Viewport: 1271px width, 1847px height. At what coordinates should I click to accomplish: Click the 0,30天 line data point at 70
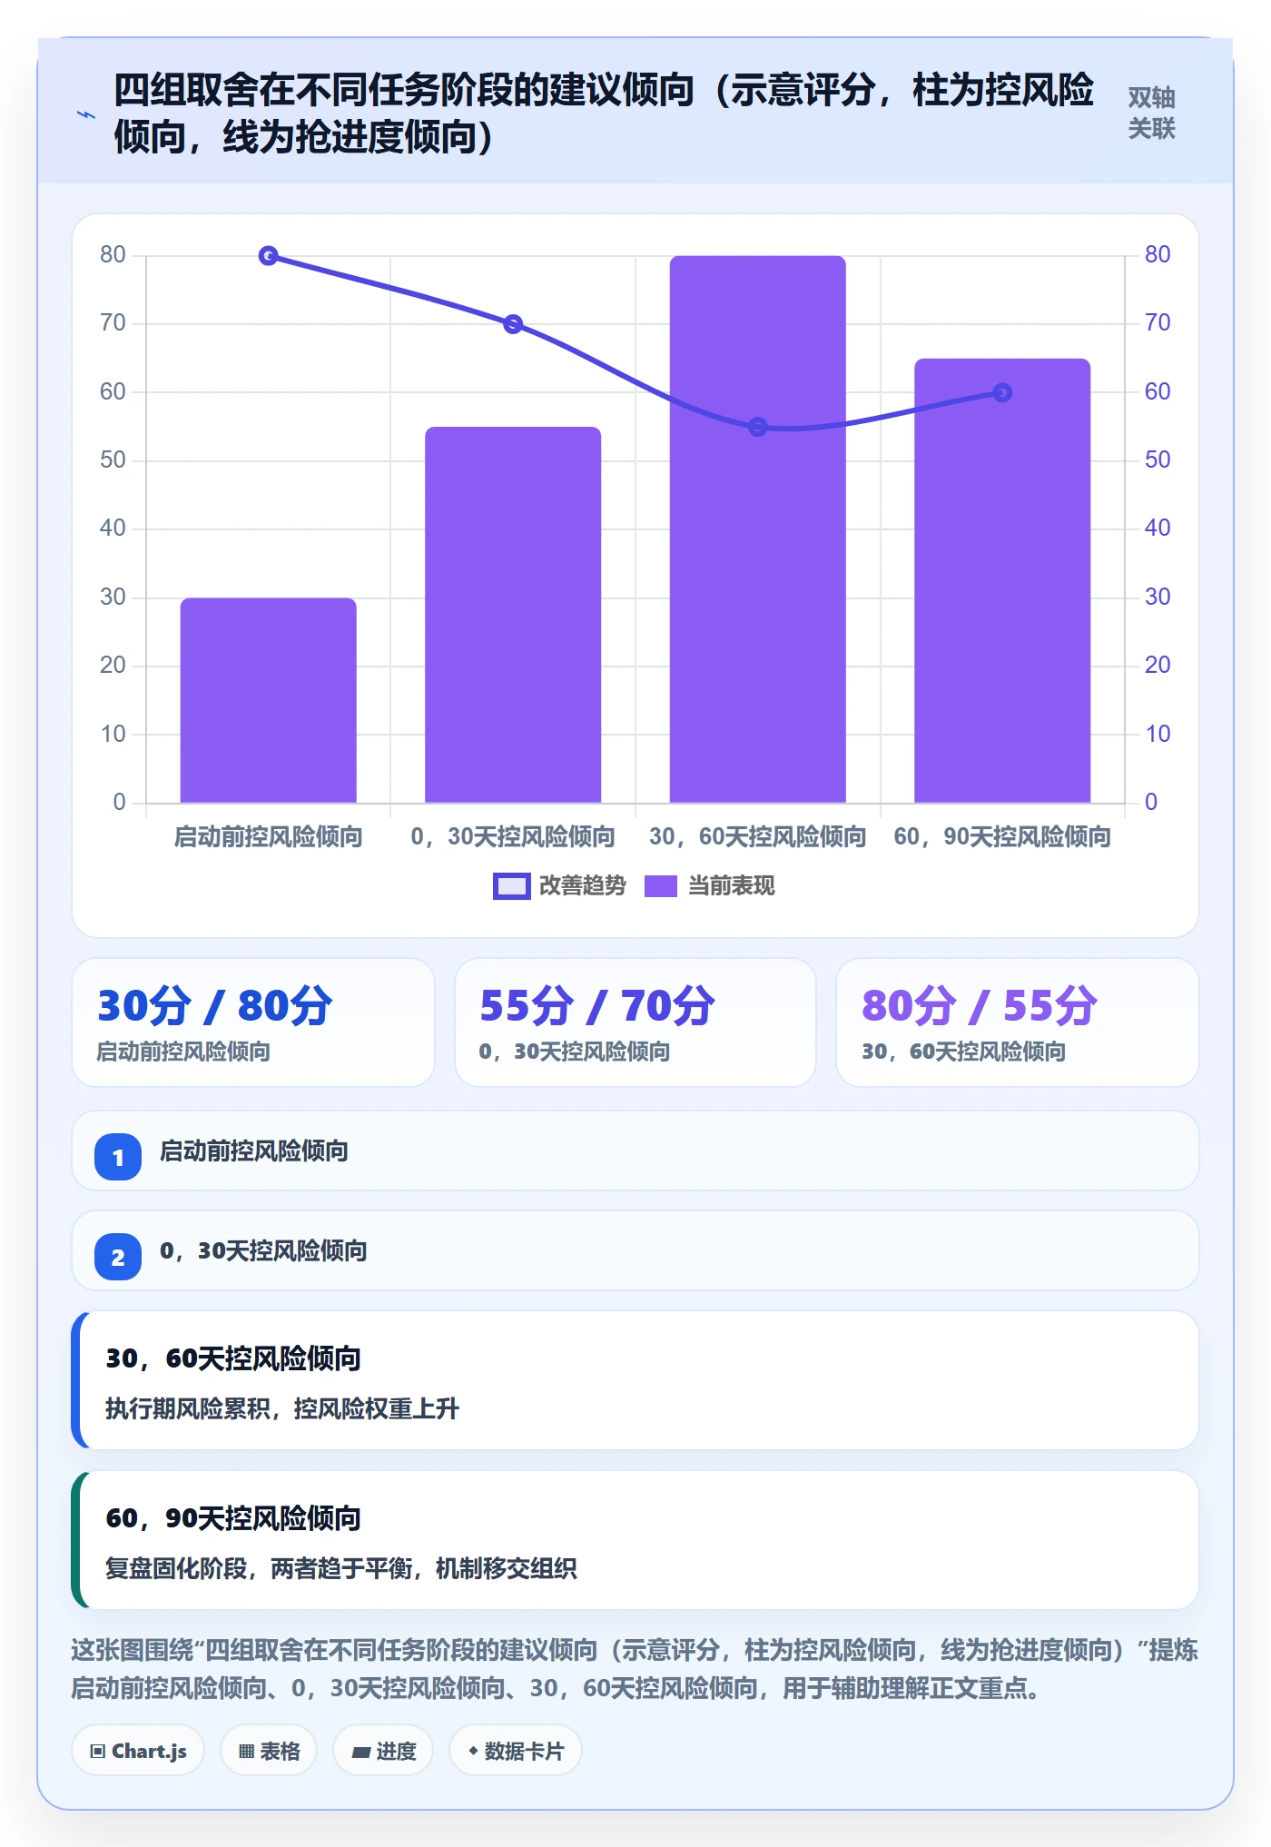tap(513, 324)
